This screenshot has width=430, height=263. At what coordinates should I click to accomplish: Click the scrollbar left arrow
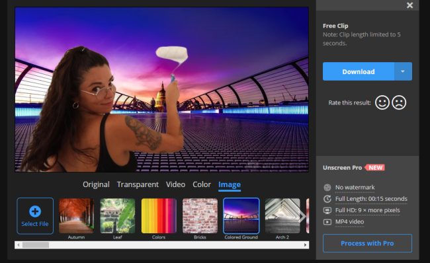(x=19, y=245)
